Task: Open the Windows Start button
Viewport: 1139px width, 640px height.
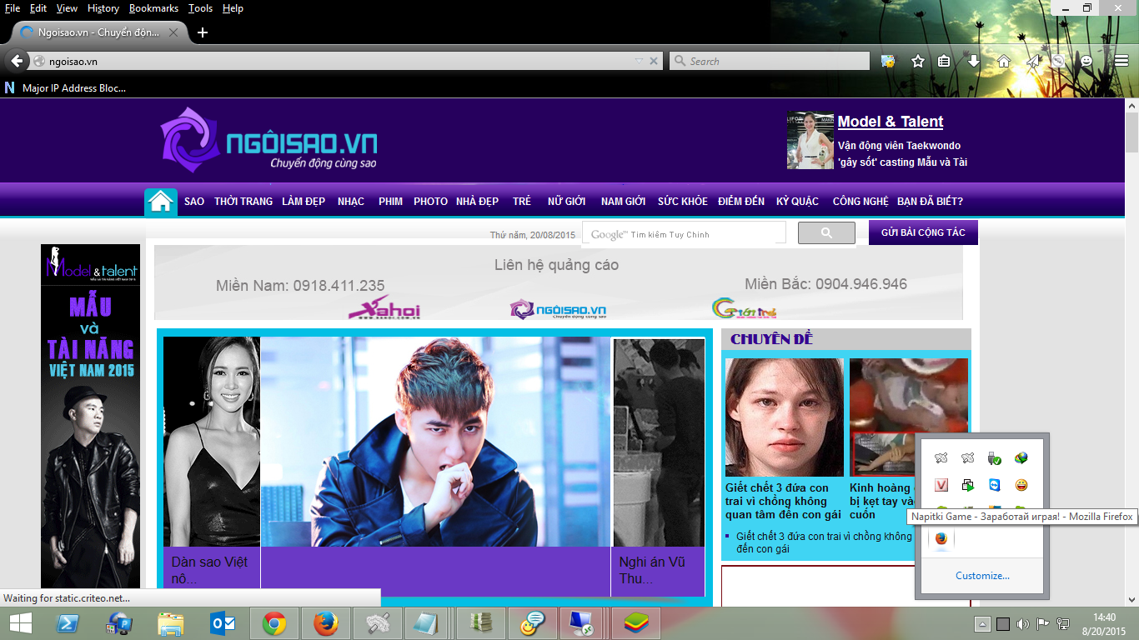Action: click(x=20, y=623)
